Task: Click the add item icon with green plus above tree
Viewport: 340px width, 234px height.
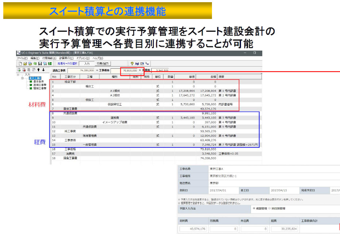Action: [19, 70]
